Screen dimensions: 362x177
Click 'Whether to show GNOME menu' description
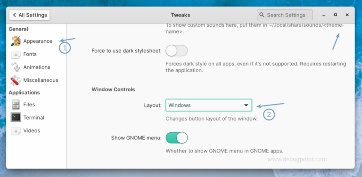224,151
